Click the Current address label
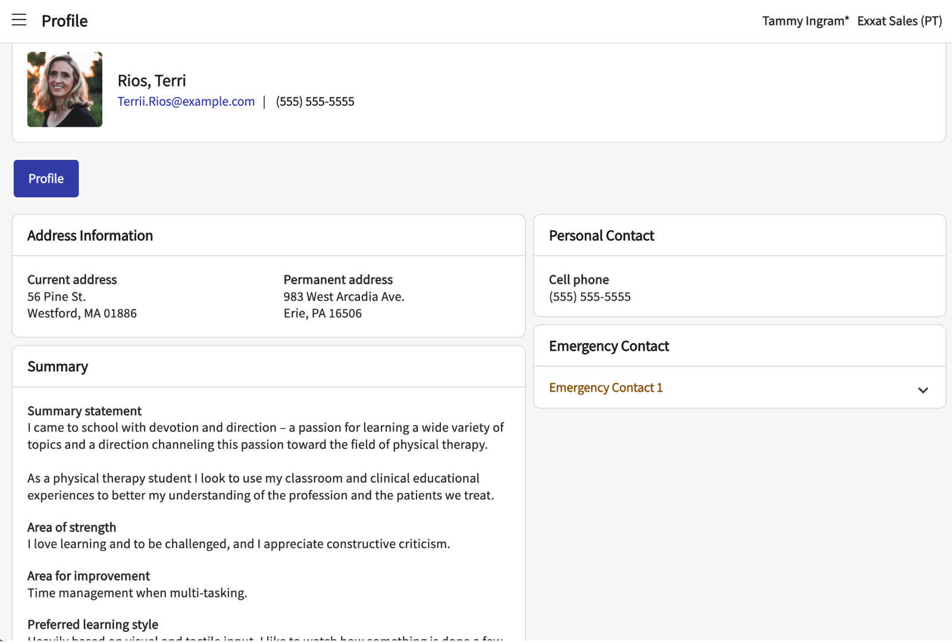Image resolution: width=952 pixels, height=642 pixels. 72,279
